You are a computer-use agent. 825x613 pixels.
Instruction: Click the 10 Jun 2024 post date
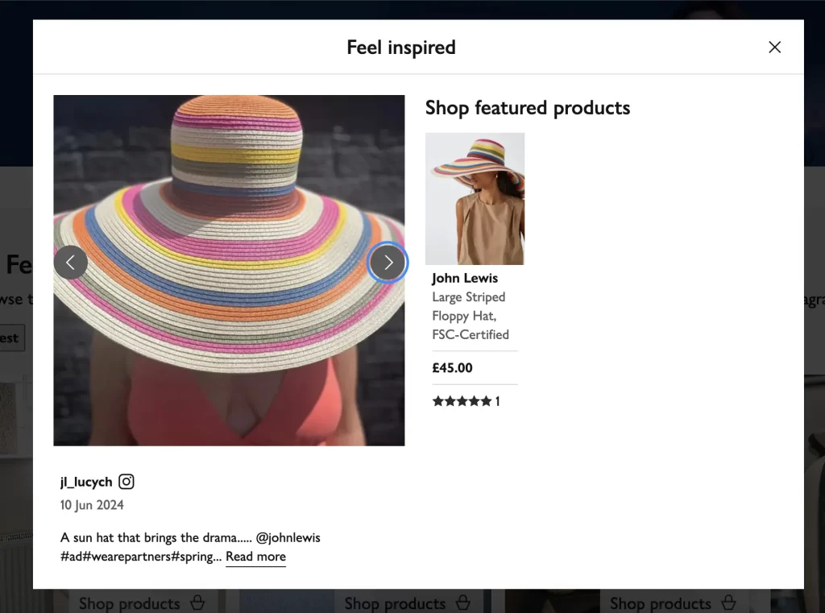92,505
